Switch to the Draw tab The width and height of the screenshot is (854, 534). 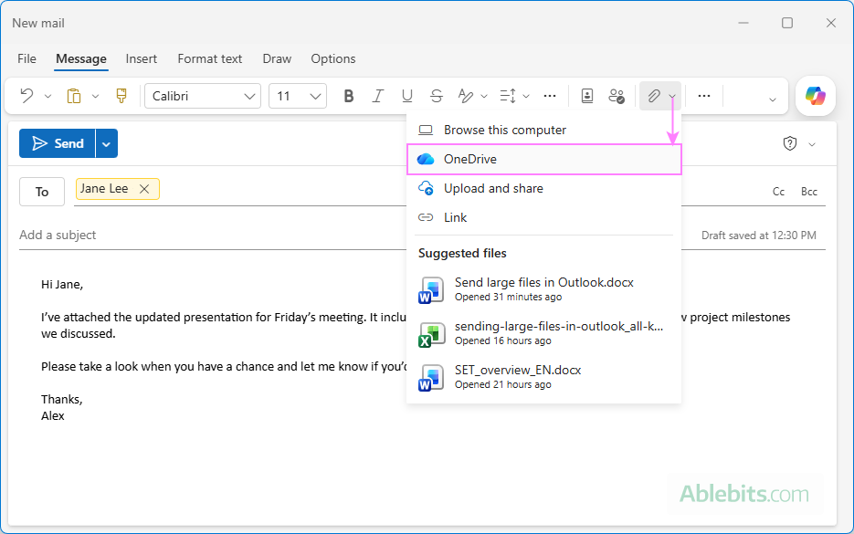tap(277, 58)
